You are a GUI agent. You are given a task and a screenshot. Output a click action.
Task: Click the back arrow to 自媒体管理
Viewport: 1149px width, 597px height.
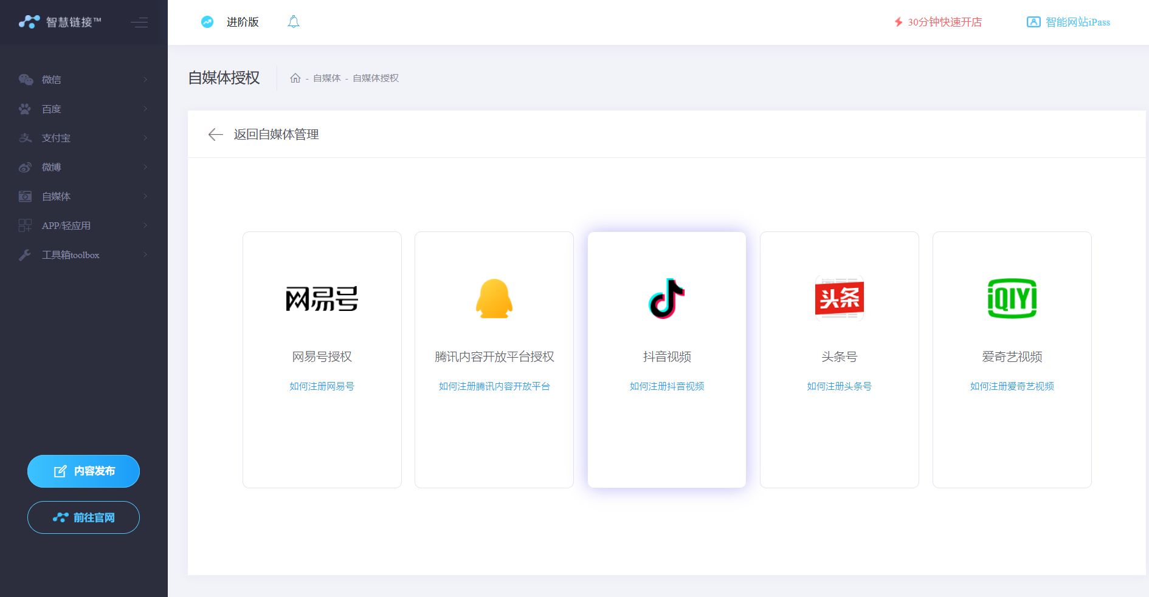tap(215, 135)
